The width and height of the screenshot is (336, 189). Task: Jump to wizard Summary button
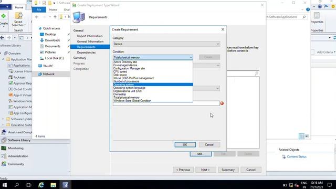(228, 170)
